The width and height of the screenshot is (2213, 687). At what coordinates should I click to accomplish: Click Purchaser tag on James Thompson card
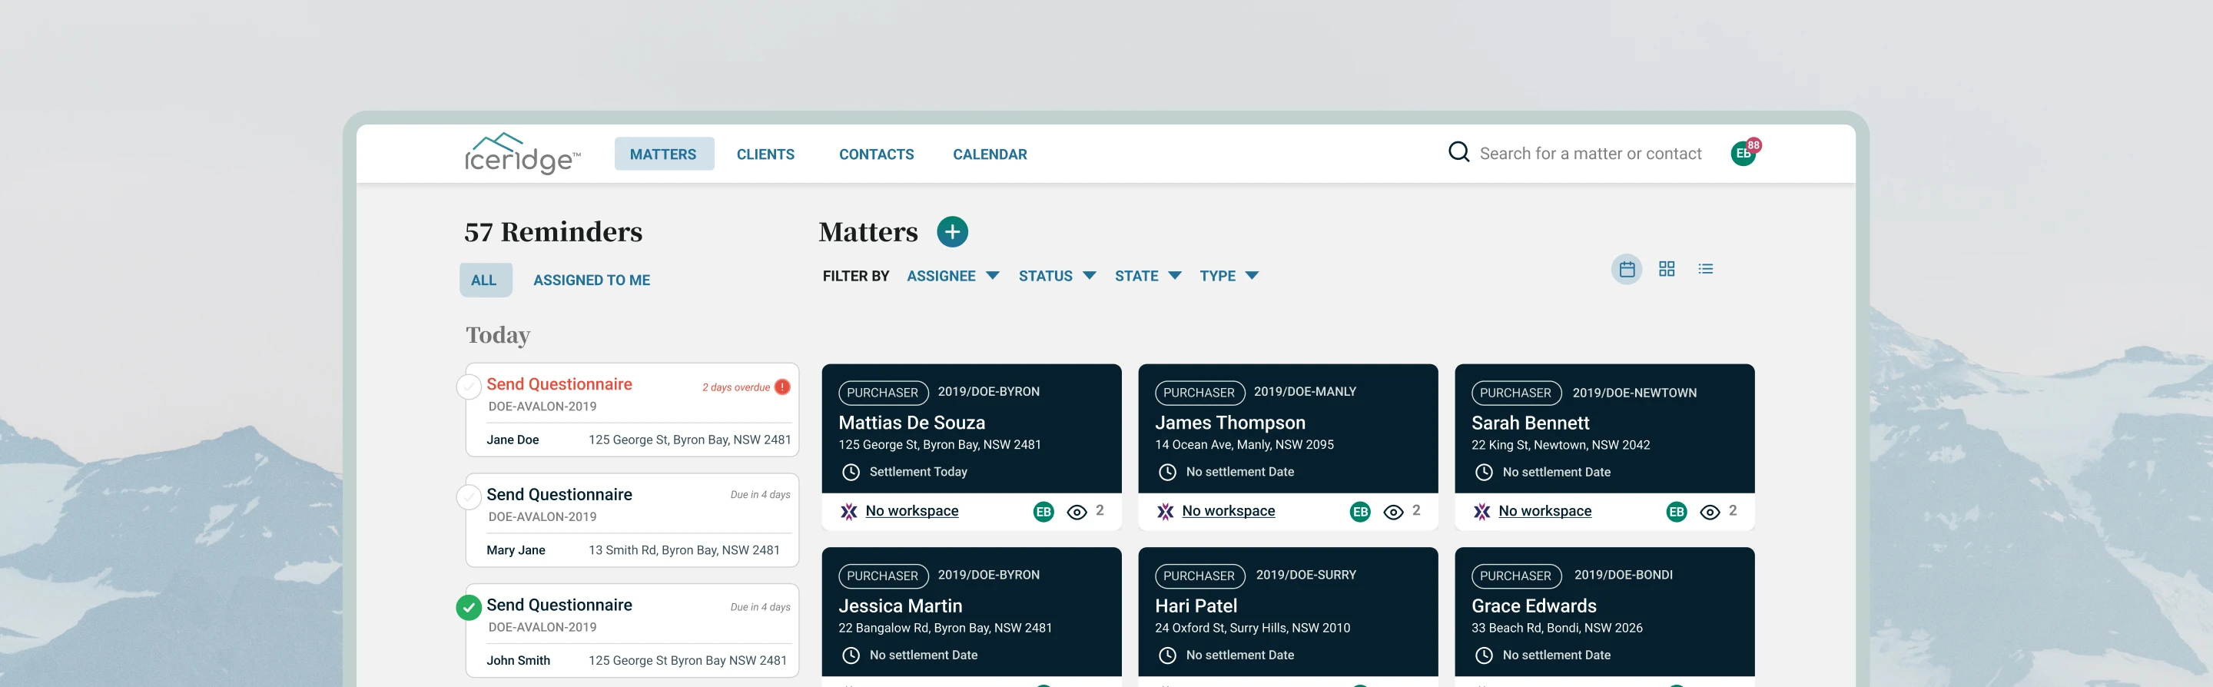click(1199, 393)
